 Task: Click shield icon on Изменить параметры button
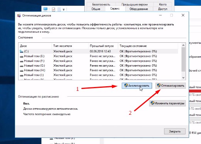tap(152, 103)
